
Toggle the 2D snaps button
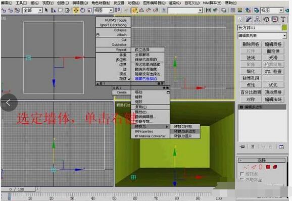pyautogui.click(x=135, y=10)
